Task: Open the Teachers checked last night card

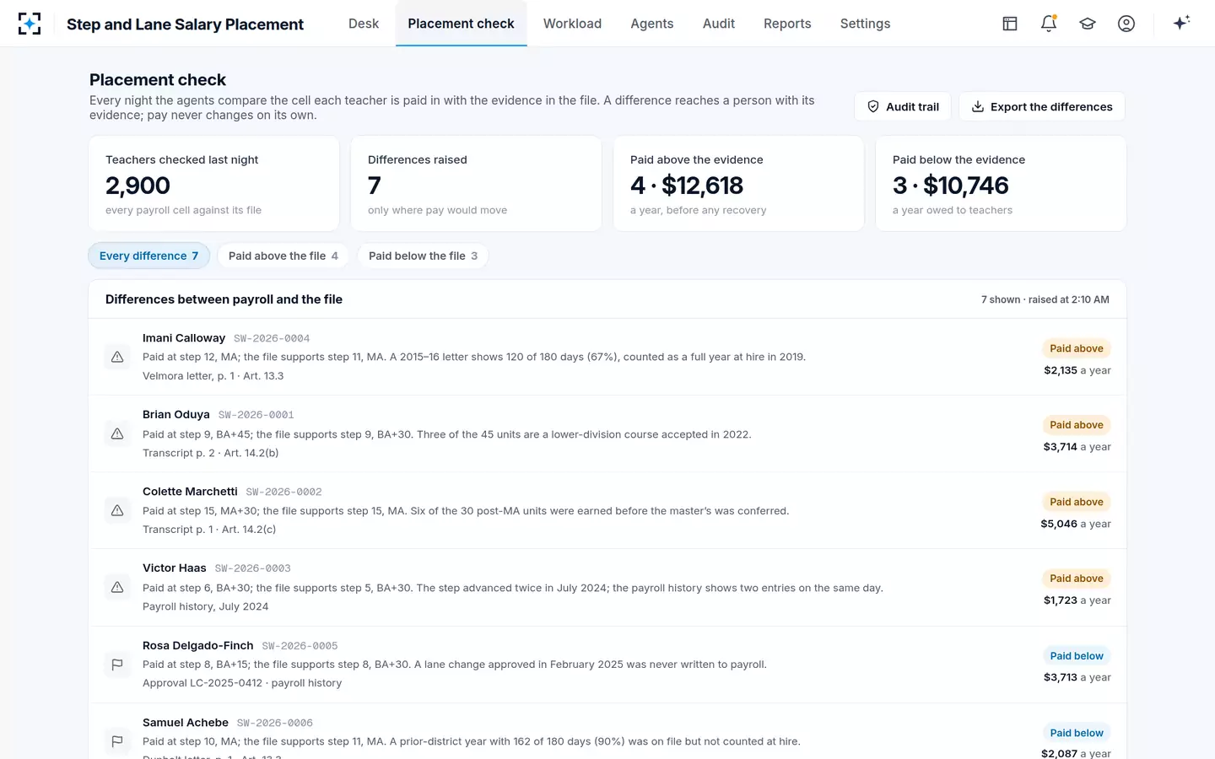Action: [x=213, y=183]
